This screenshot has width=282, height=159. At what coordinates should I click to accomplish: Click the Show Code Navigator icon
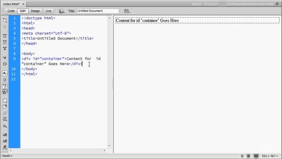tap(5, 27)
